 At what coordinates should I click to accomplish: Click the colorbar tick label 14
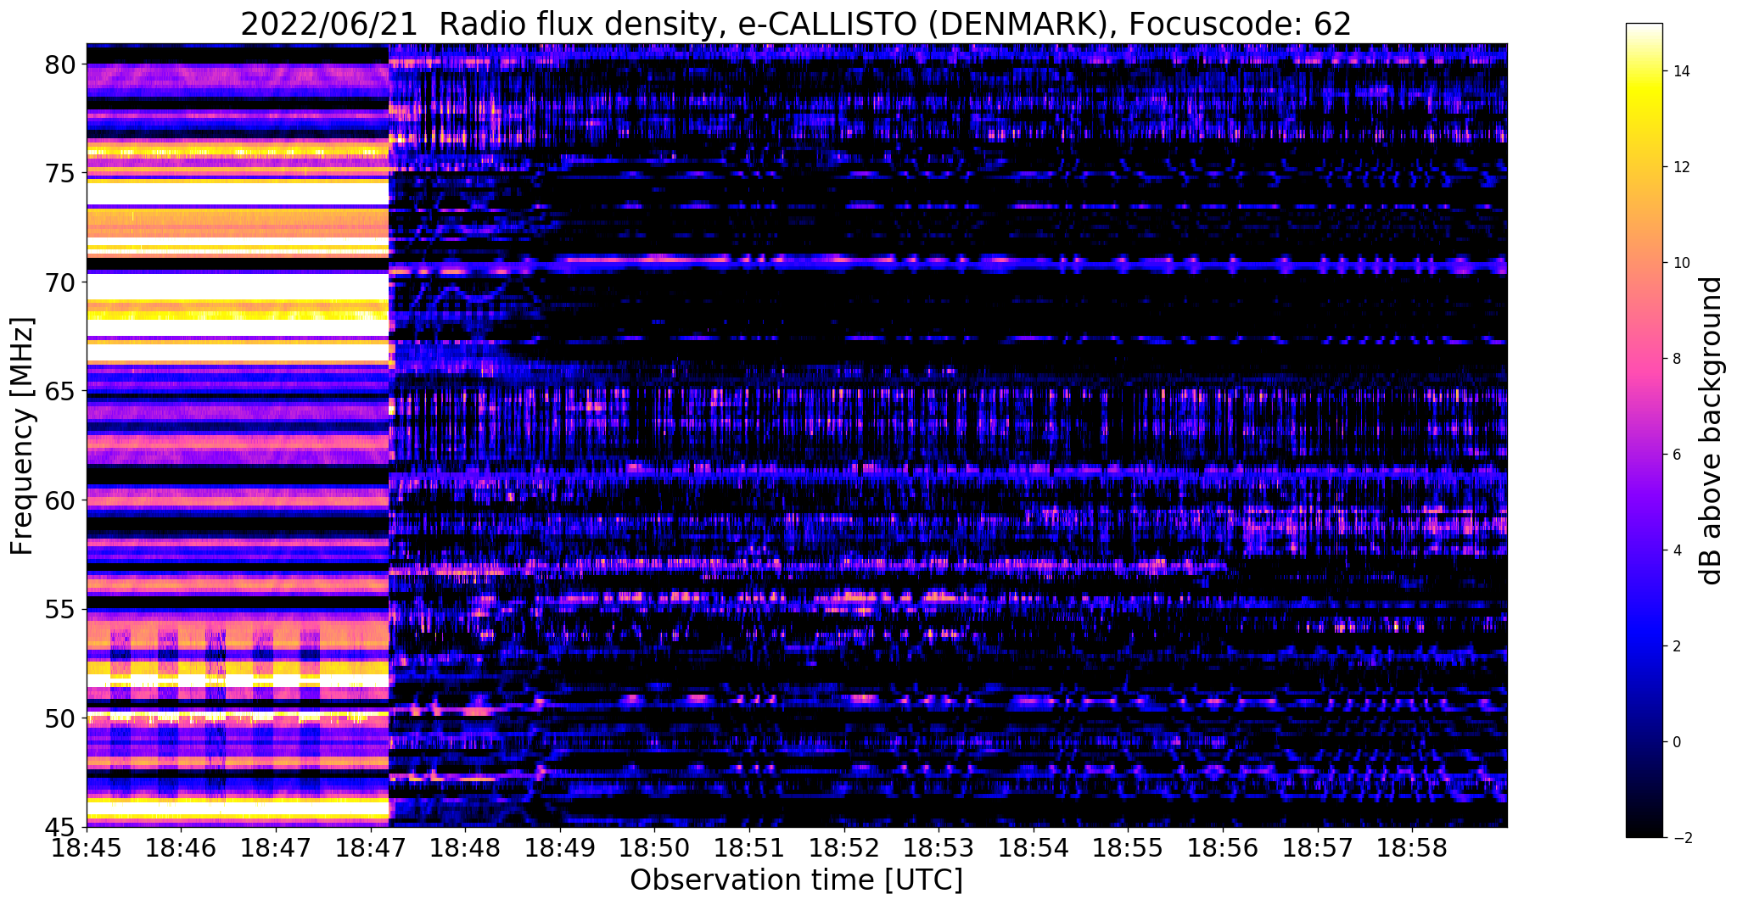1680,71
